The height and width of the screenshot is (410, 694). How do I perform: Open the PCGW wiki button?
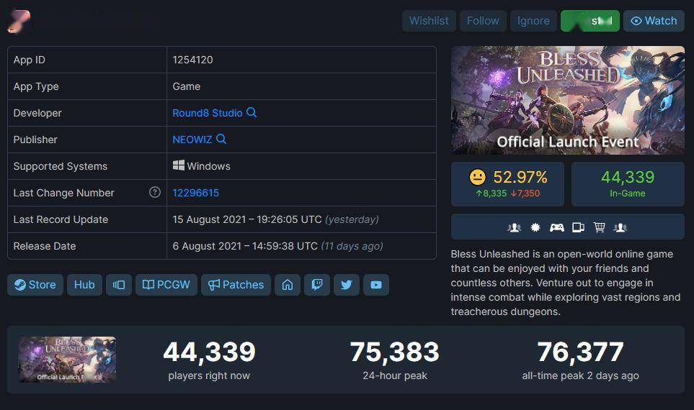(x=166, y=285)
